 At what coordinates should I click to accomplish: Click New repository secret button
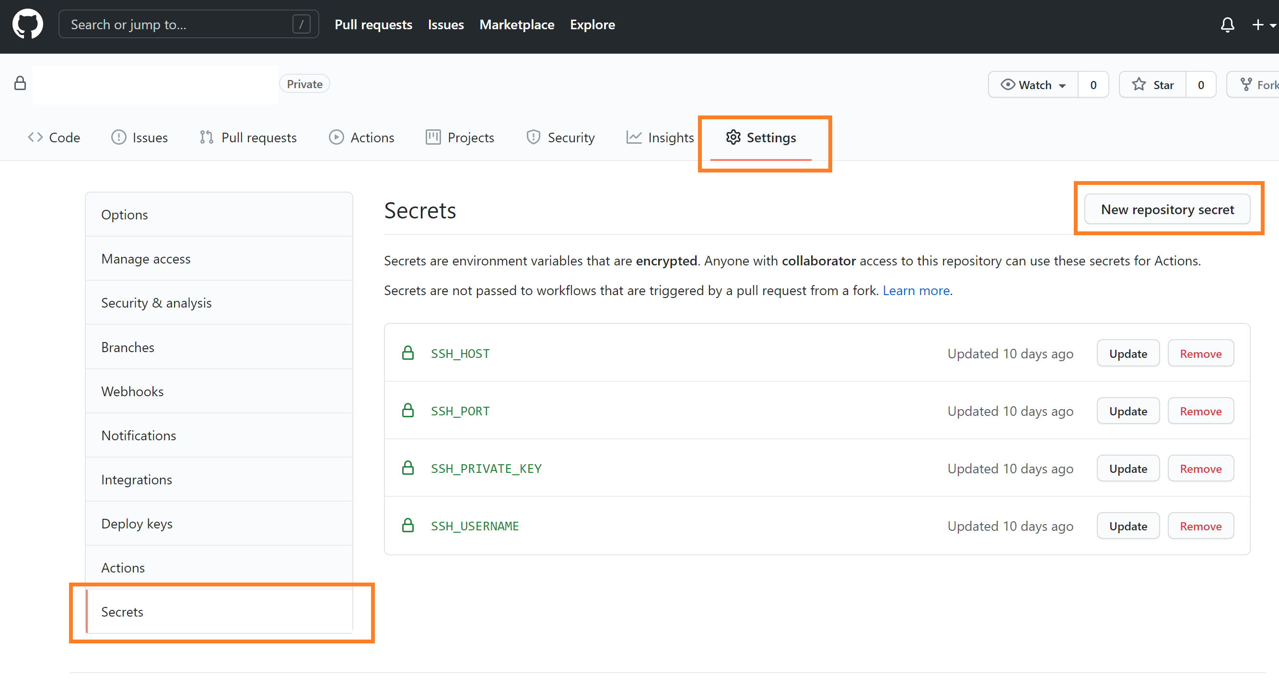coord(1167,209)
